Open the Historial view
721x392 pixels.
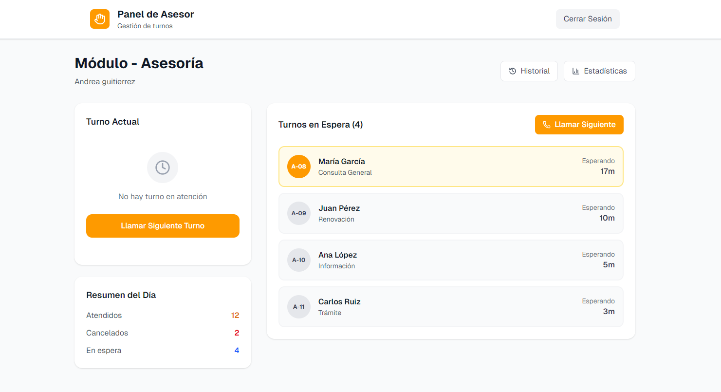(529, 71)
